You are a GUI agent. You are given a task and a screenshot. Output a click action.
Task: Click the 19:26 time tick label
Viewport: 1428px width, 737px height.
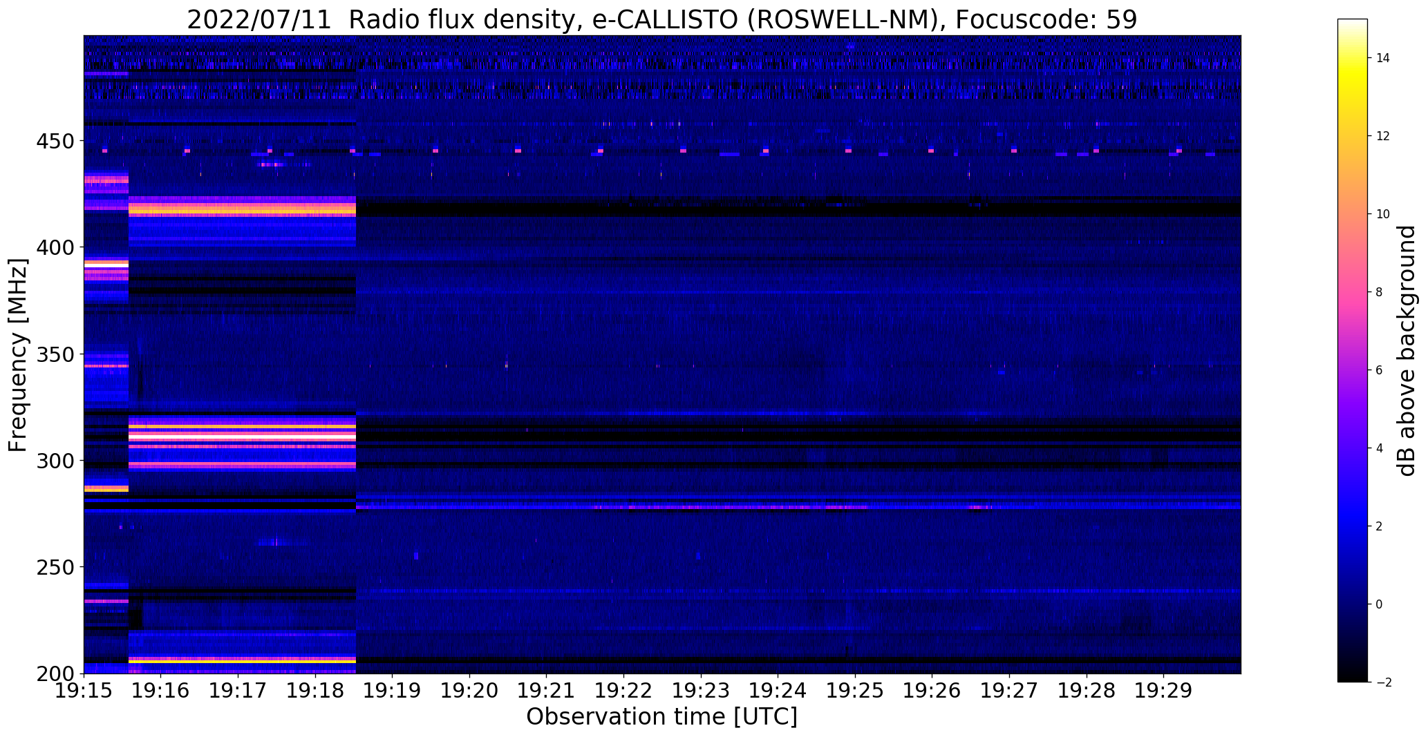click(x=932, y=691)
